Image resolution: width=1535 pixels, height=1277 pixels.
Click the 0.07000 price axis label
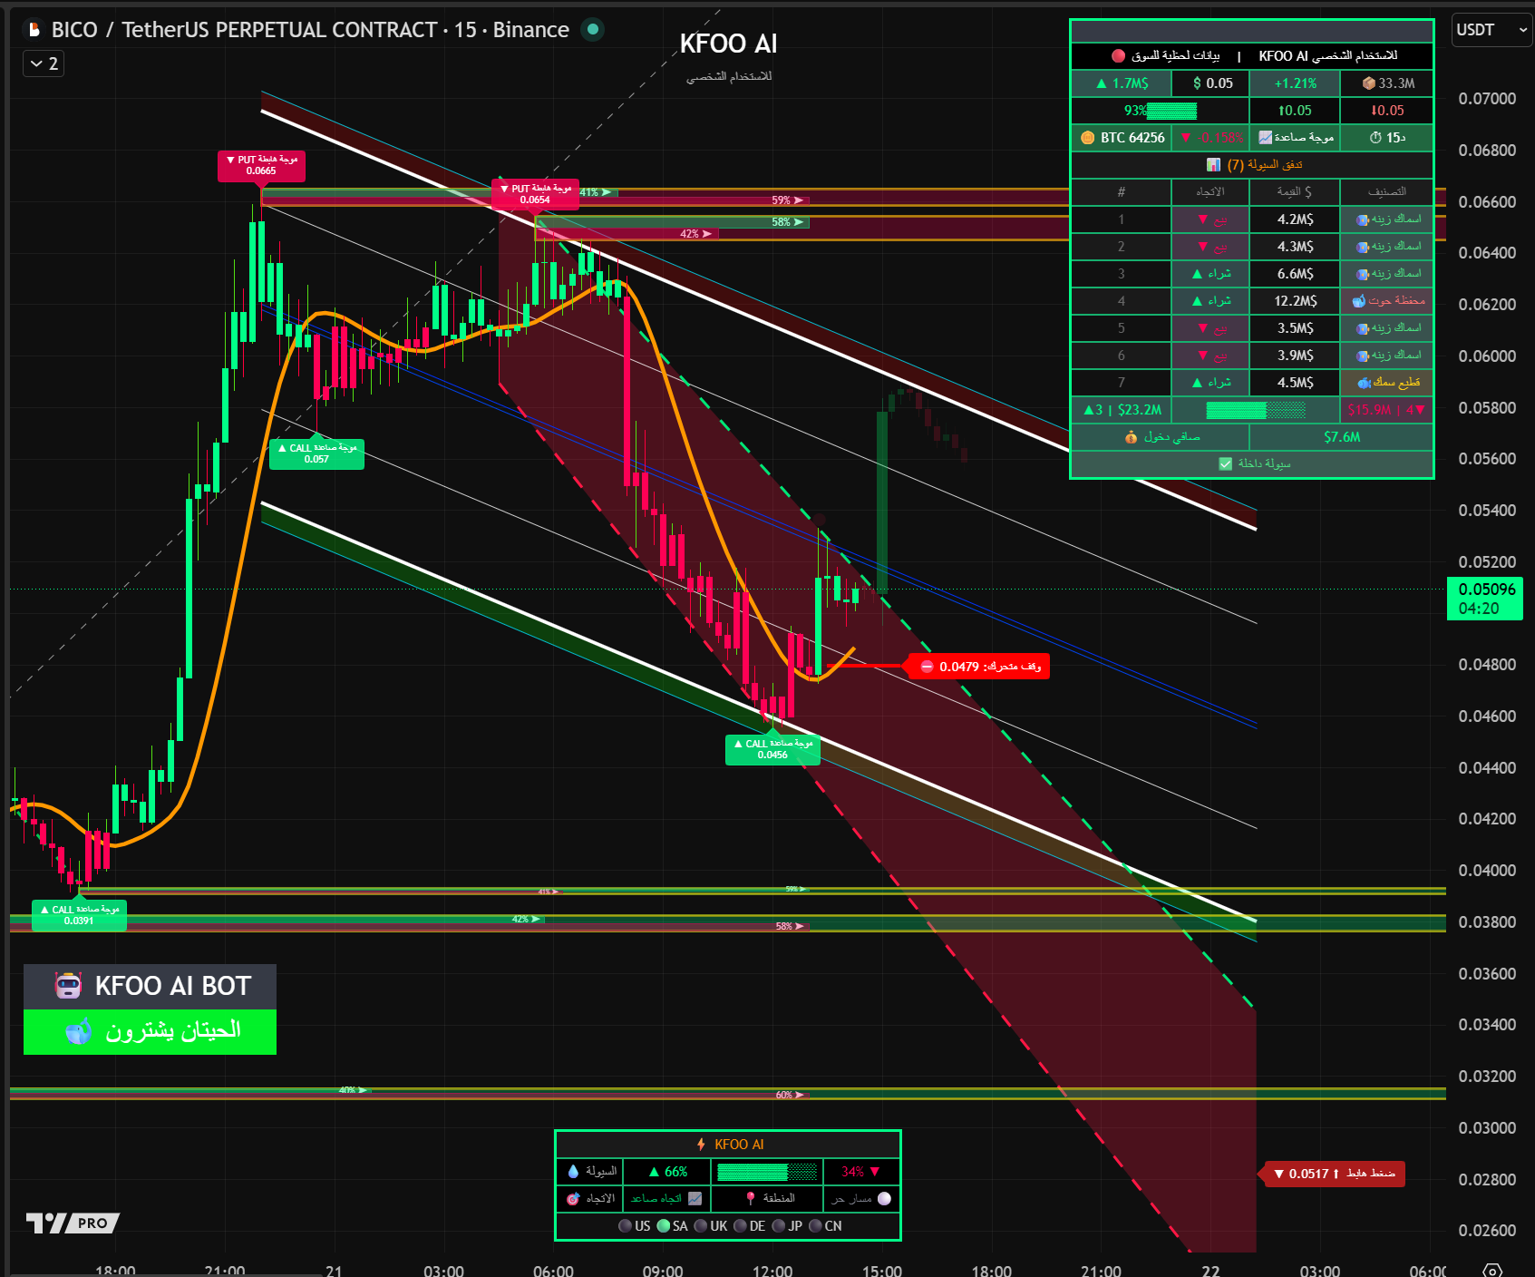[1487, 98]
